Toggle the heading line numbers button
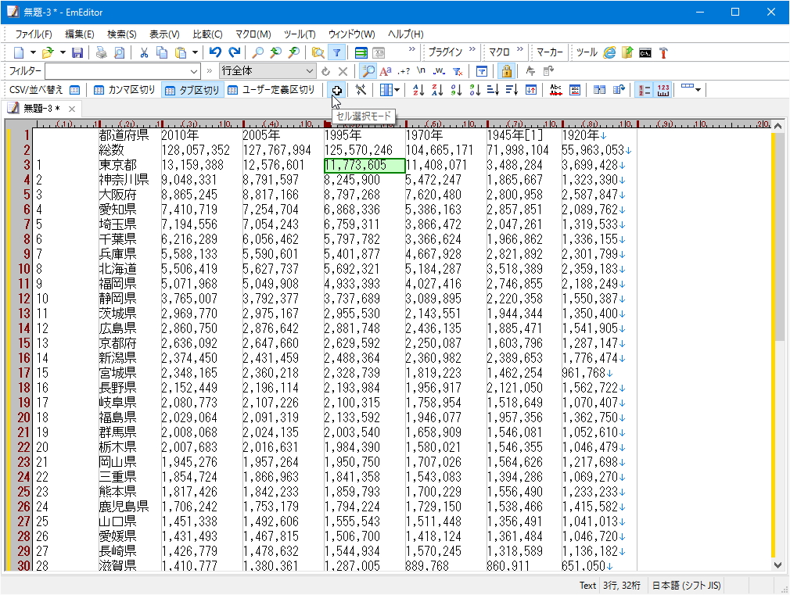The height and width of the screenshot is (595, 790). (644, 90)
